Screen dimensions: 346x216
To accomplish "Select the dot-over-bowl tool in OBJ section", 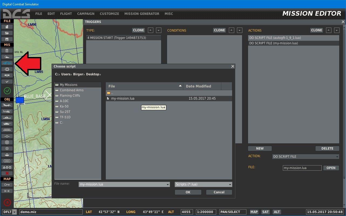I will tap(7, 155).
